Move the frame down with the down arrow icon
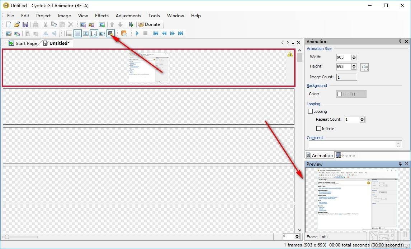 click(120, 24)
